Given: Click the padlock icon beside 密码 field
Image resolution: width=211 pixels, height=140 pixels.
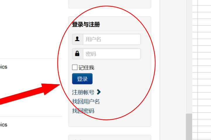Looking at the screenshot, I should point(77,54).
